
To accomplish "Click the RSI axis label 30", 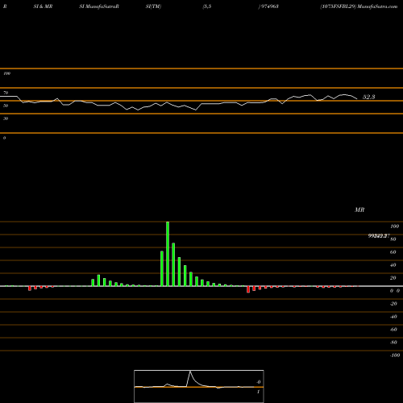I will click(6, 118).
